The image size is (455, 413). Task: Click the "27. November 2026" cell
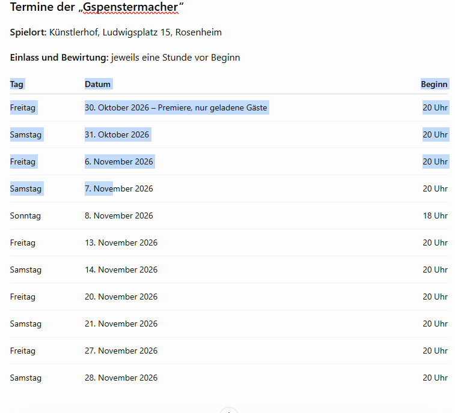point(121,351)
